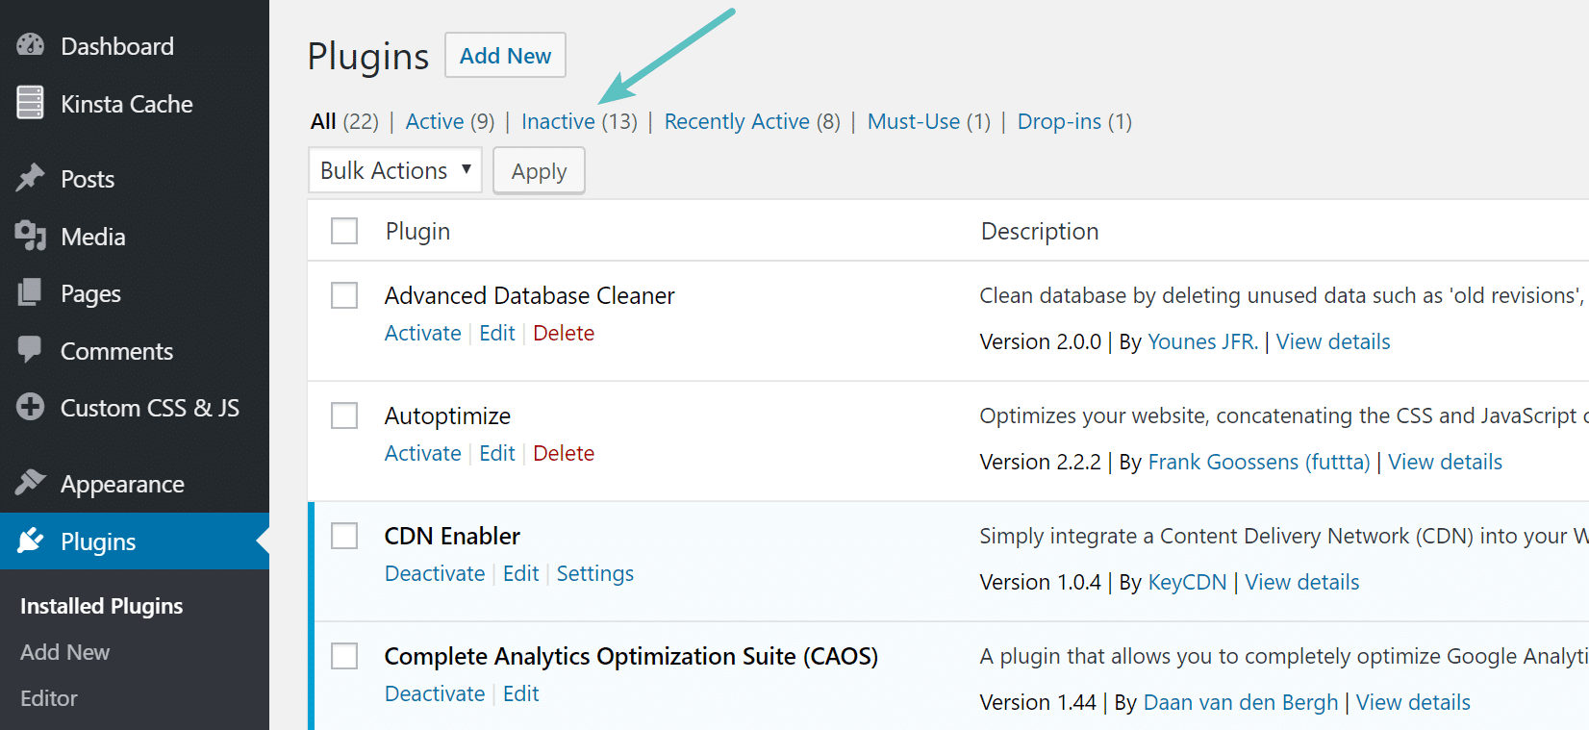Click the Appearance paintbrush icon
1589x730 pixels.
pyautogui.click(x=31, y=483)
